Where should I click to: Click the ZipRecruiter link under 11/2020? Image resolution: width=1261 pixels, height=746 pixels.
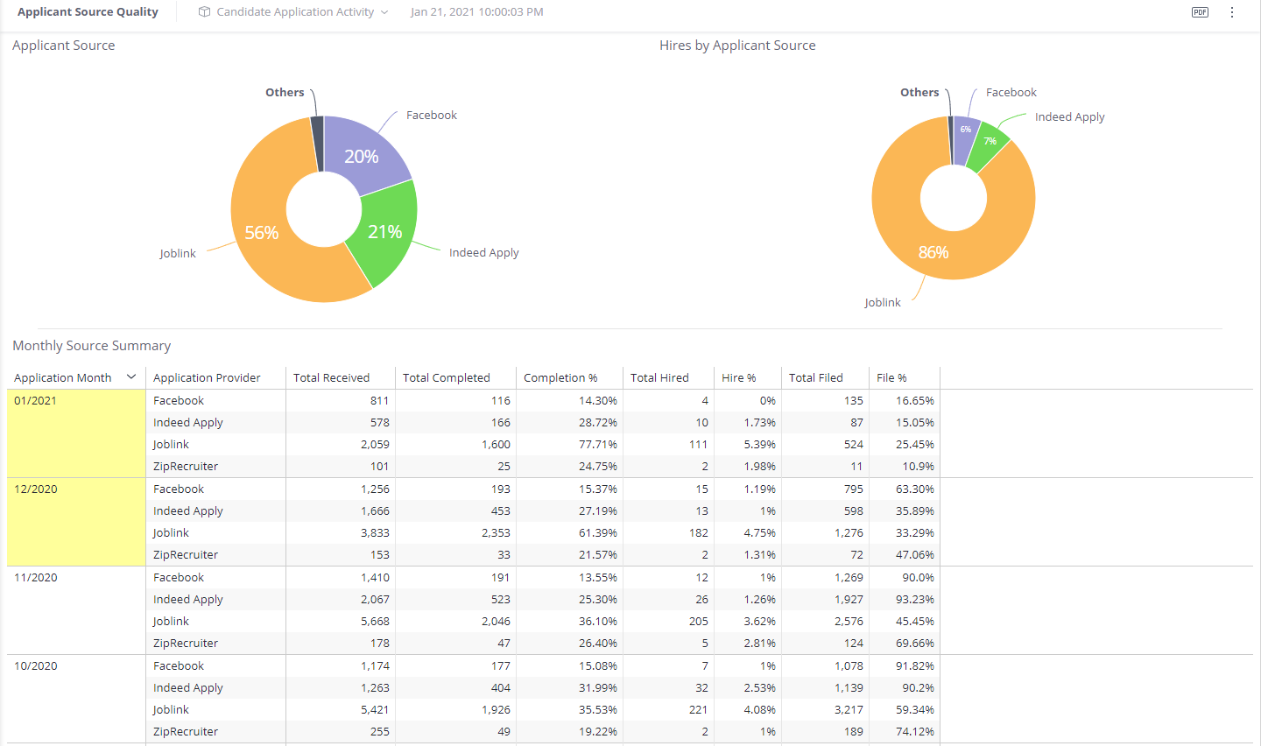(185, 643)
